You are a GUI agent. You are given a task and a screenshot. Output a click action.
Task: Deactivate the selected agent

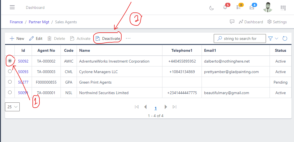point(108,38)
